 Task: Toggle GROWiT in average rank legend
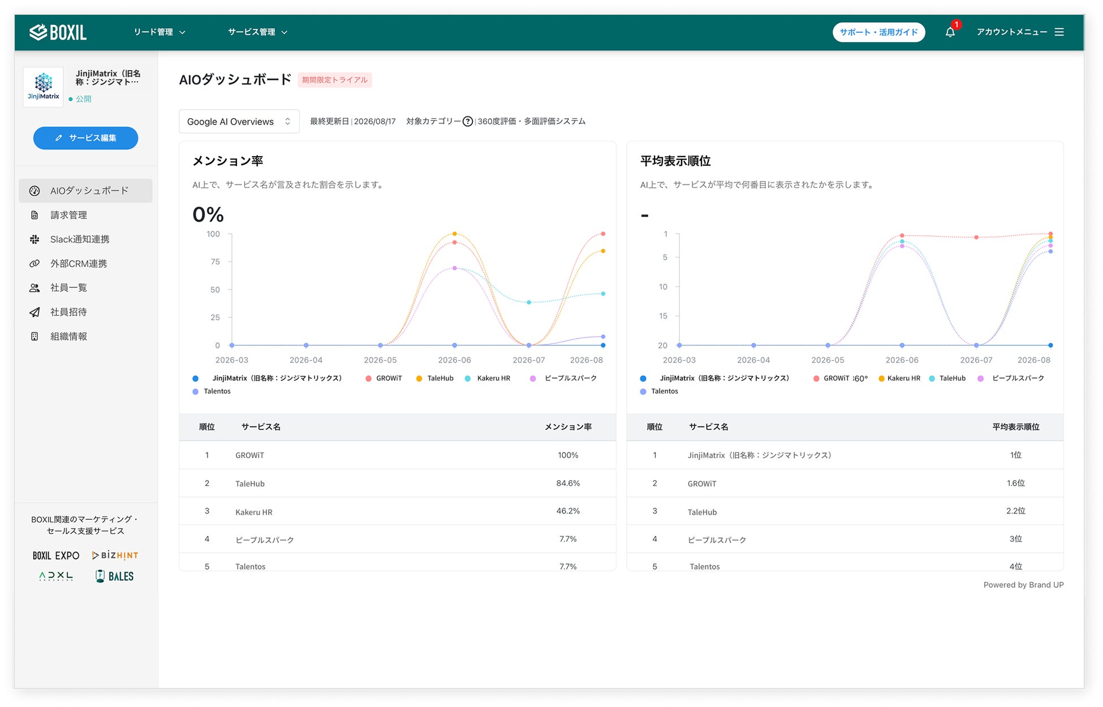click(x=831, y=378)
